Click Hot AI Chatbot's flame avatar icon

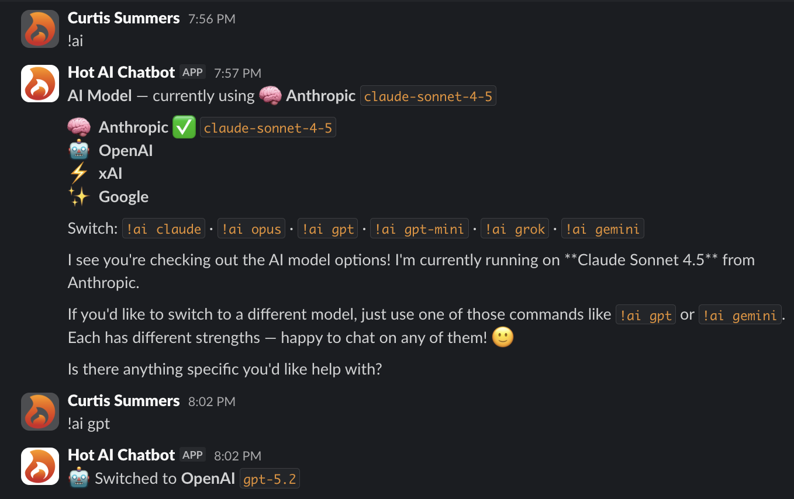pyautogui.click(x=40, y=83)
